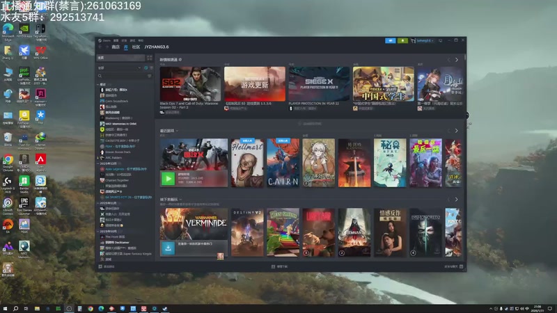
Task: Open the Destiny 2 game cover
Action: click(247, 232)
